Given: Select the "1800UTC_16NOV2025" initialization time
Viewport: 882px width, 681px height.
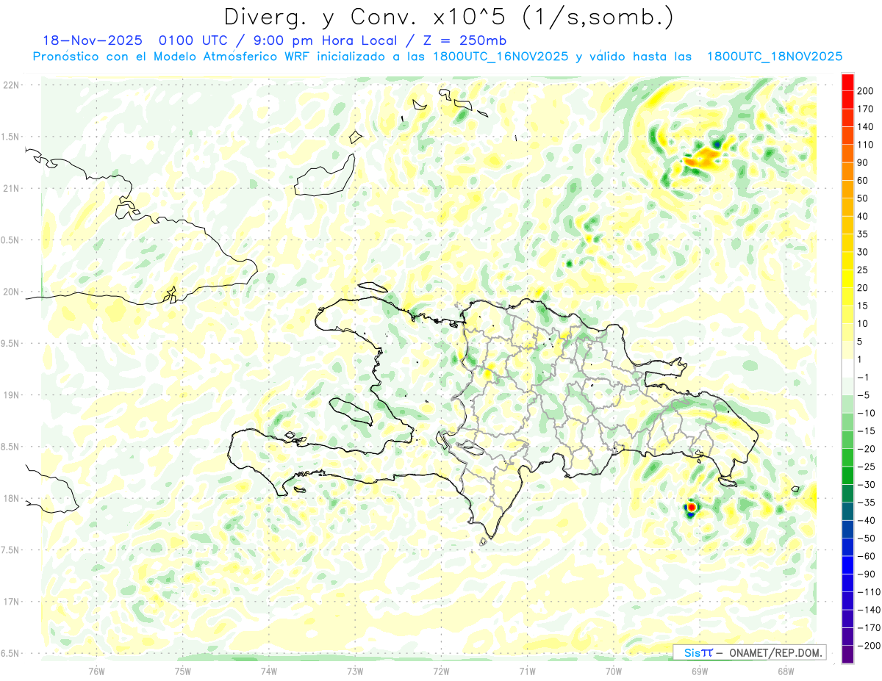Looking at the screenshot, I should tap(501, 57).
